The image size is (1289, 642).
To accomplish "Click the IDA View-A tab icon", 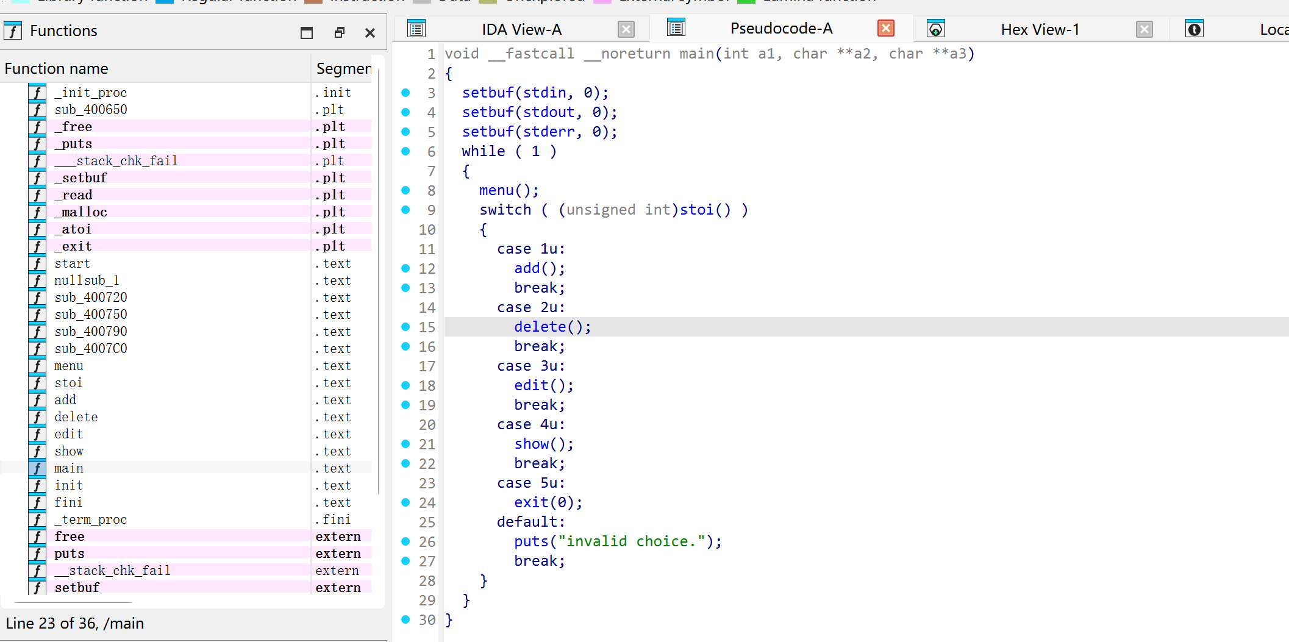I will (416, 29).
